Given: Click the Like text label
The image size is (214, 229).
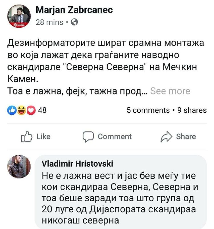Looking at the screenshot, I should coord(43,137).
